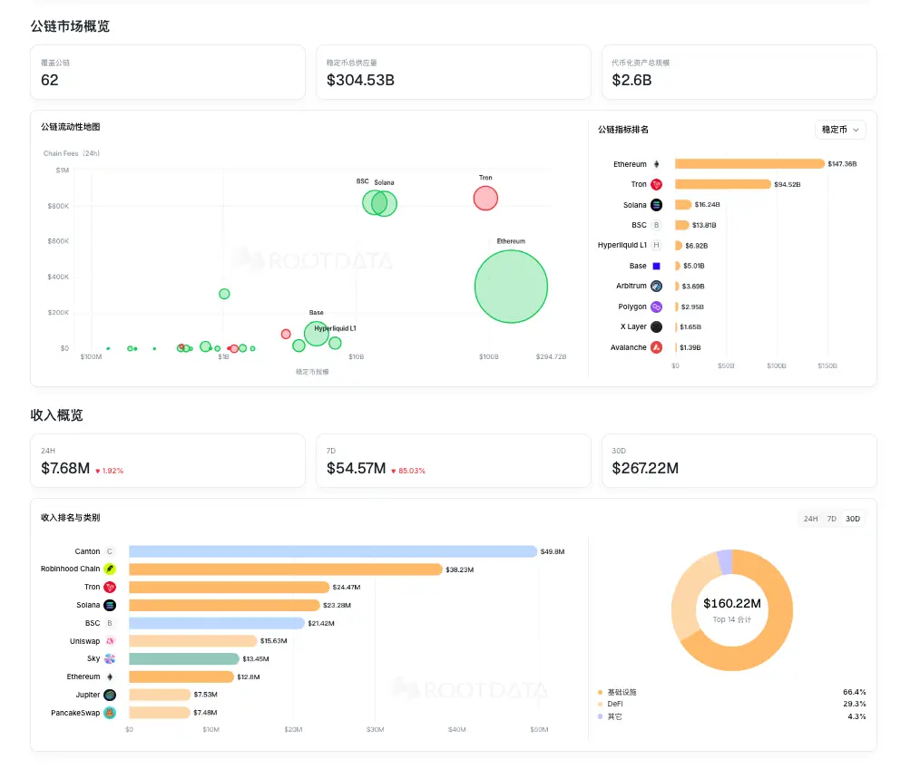The image size is (920, 769).
Task: Click the BSC $21.42M revenue bar
Action: [x=217, y=623]
